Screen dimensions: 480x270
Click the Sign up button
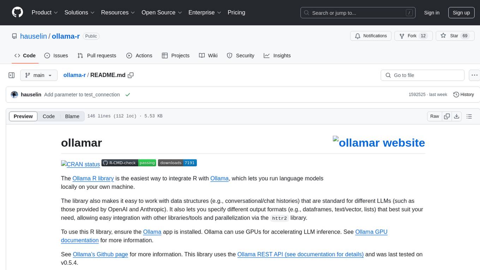(461, 13)
